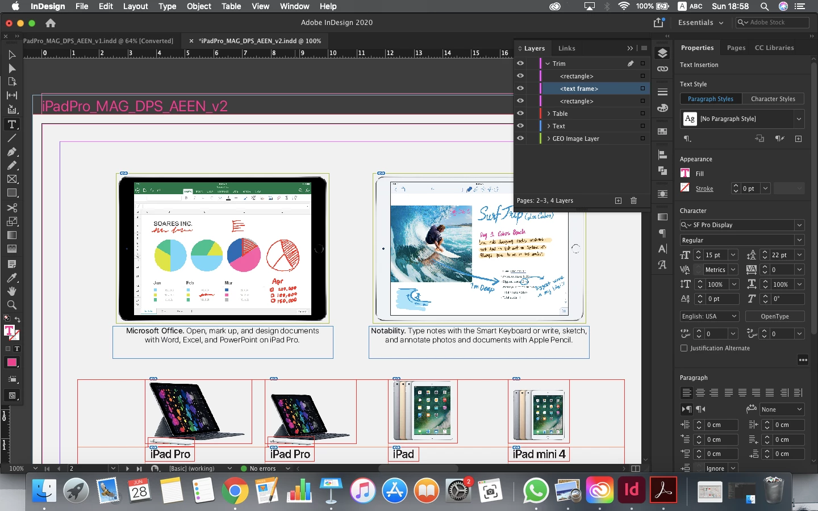Switch to the Pages tab
818x511 pixels.
coord(736,48)
